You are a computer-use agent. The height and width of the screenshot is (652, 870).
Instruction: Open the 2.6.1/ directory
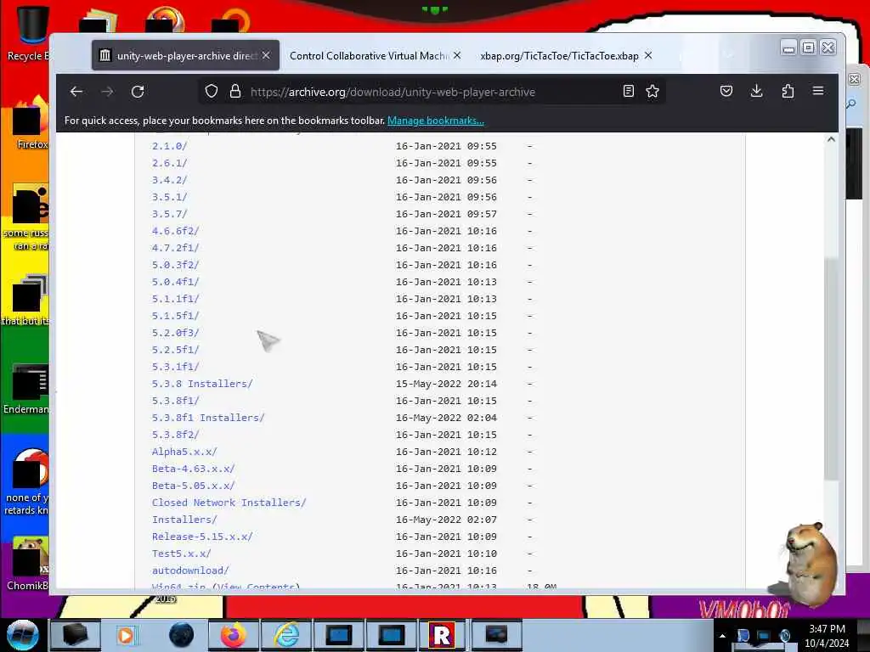coord(169,163)
